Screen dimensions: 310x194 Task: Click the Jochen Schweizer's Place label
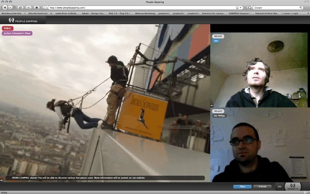point(17,33)
